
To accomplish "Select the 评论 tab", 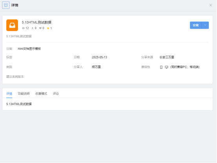I will (x=56, y=94).
